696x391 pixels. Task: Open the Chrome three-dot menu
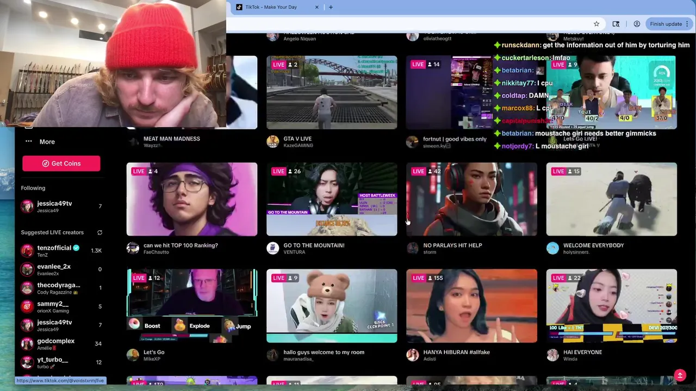(x=687, y=24)
